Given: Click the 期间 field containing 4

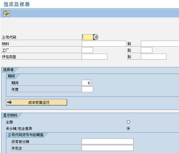Looking at the screenshot, I should click(86, 83).
